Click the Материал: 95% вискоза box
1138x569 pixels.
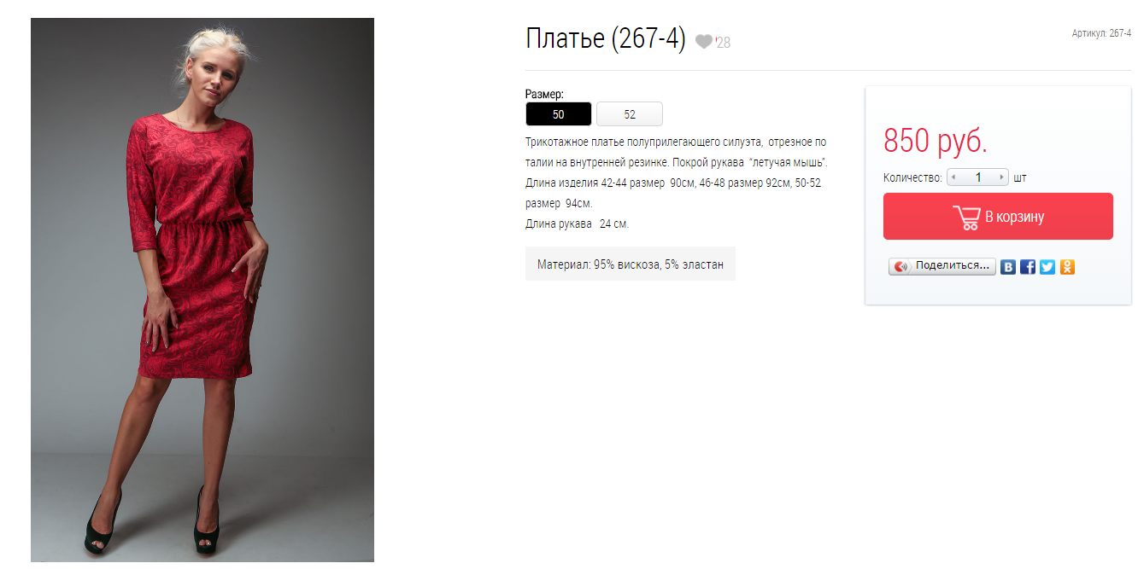(x=631, y=264)
